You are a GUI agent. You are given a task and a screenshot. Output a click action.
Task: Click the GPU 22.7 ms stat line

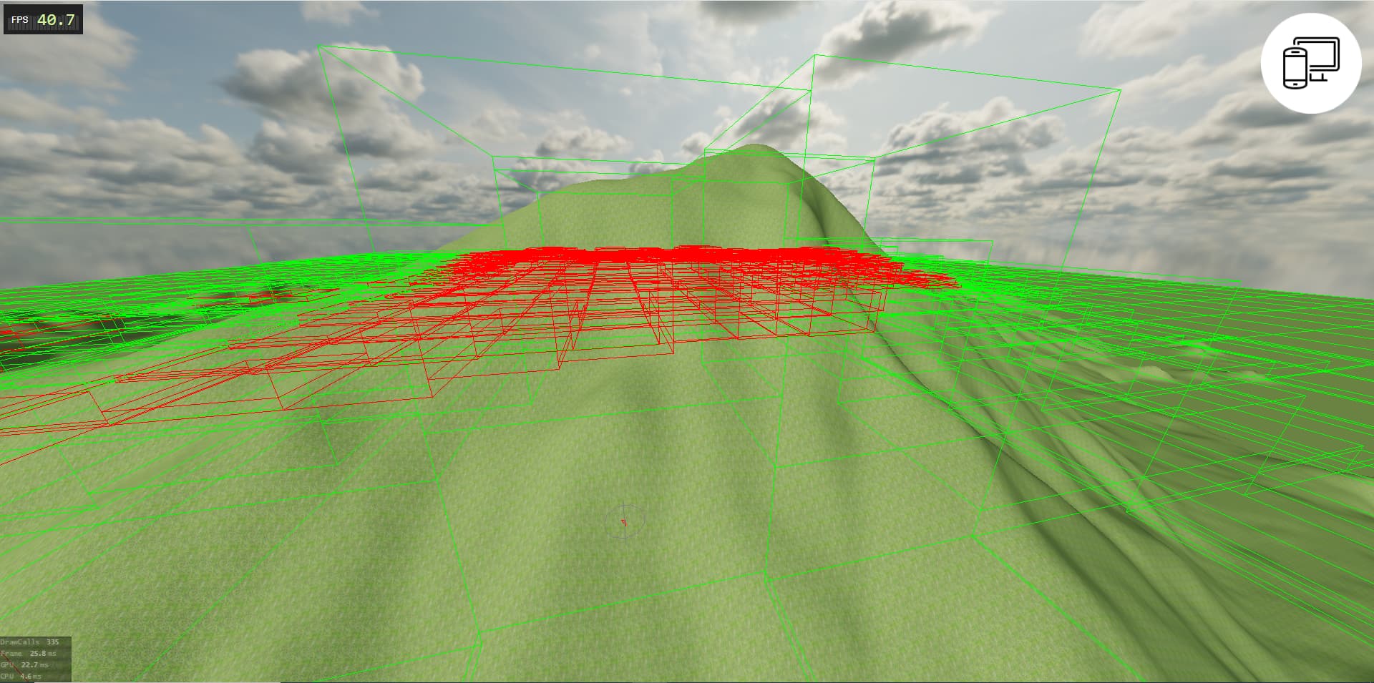[25, 665]
